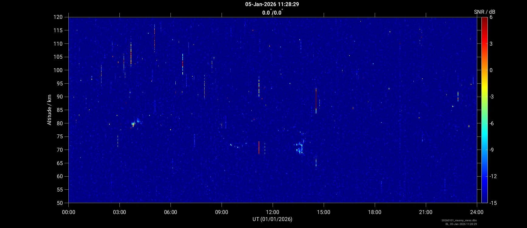Click the 20260101_maarsy_meso.dbs filename text
This screenshot has height=228, width=527.
(459, 220)
